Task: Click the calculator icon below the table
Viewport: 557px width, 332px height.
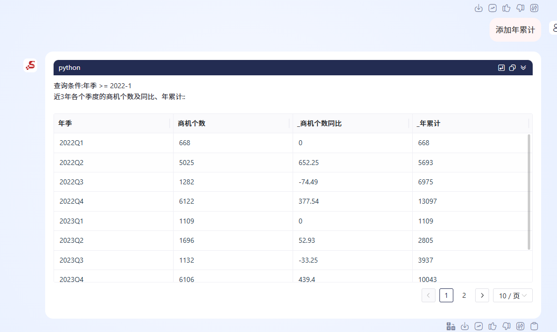Action: click(x=451, y=326)
